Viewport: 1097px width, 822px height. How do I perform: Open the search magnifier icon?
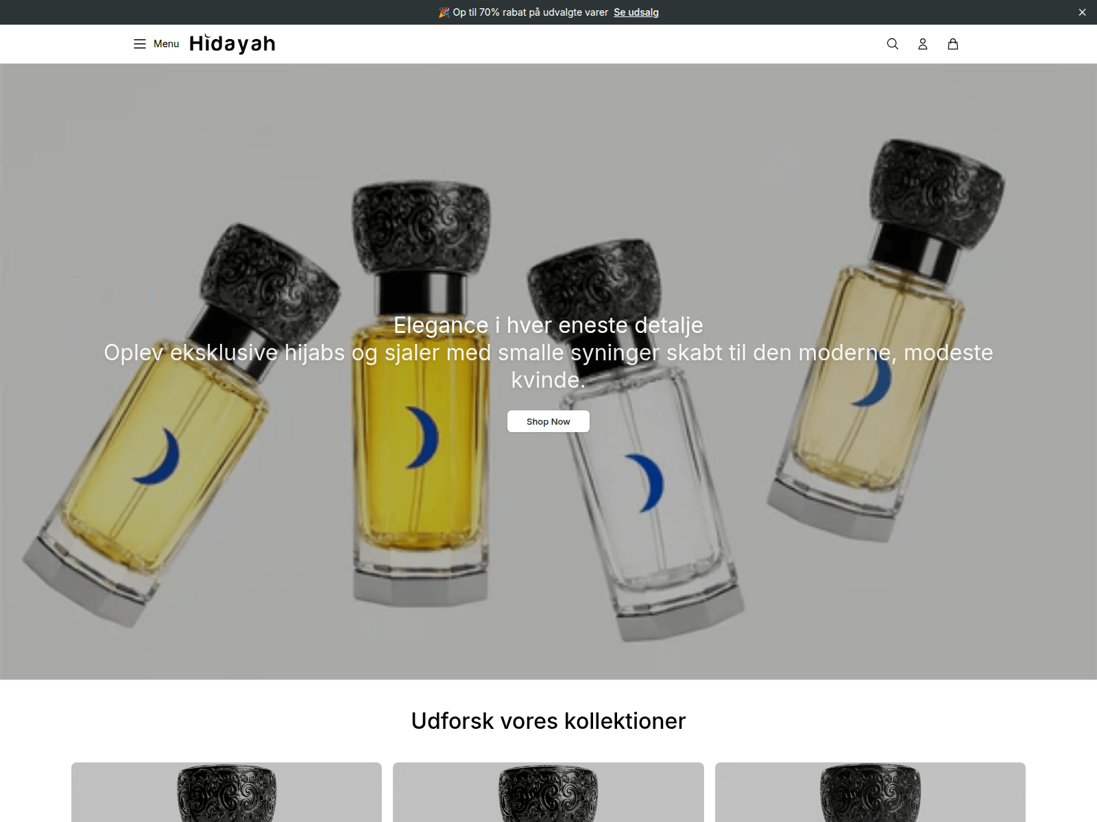click(893, 44)
